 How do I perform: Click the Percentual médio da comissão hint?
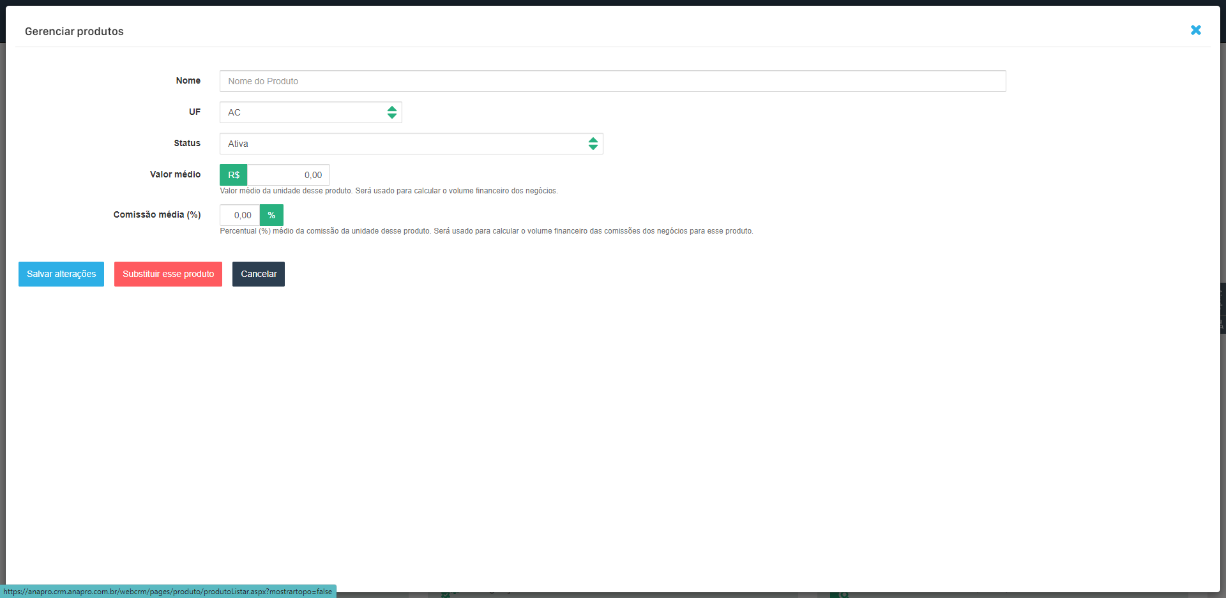pos(486,231)
